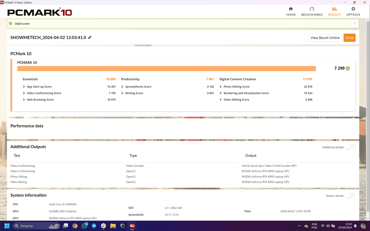The image size is (370, 231).
Task: Open the Windows Start menu
Action: coord(7,226)
